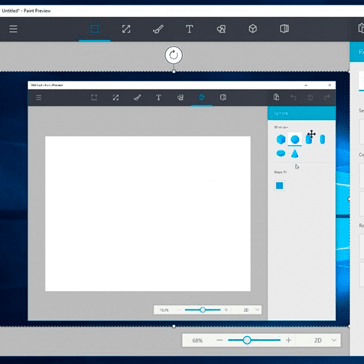Click the bottom-center resize handle of the selection
Viewport: 364px width, 364px height.
[174, 326]
